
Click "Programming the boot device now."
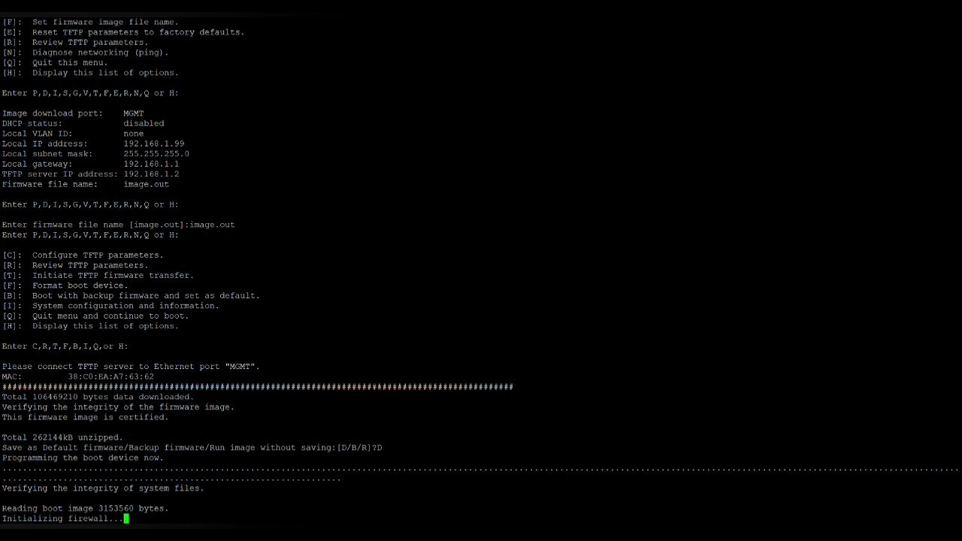point(83,458)
